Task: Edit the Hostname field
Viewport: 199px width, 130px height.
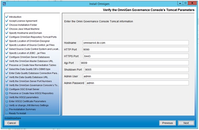Action: pos(135,43)
